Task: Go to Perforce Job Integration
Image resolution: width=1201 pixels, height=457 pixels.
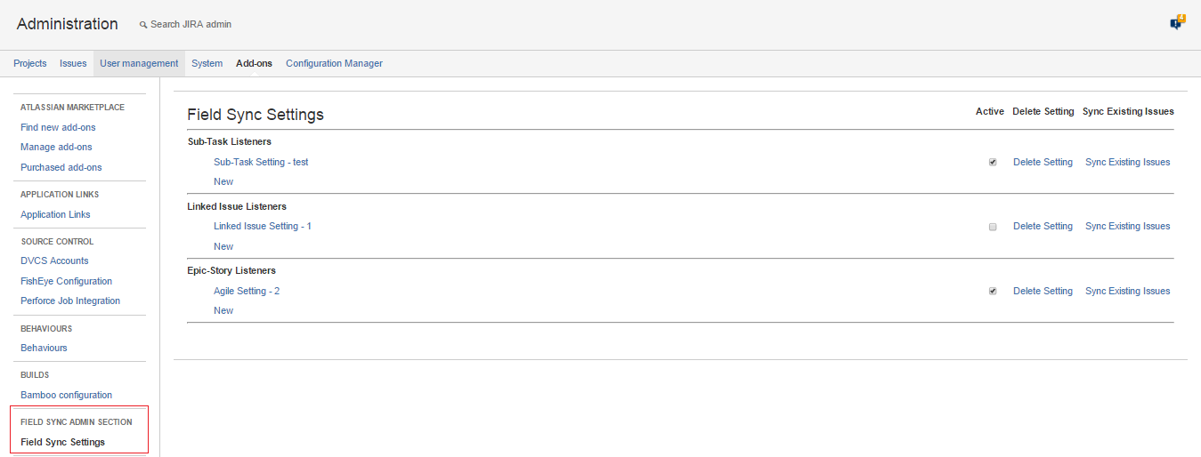Action: [x=70, y=301]
